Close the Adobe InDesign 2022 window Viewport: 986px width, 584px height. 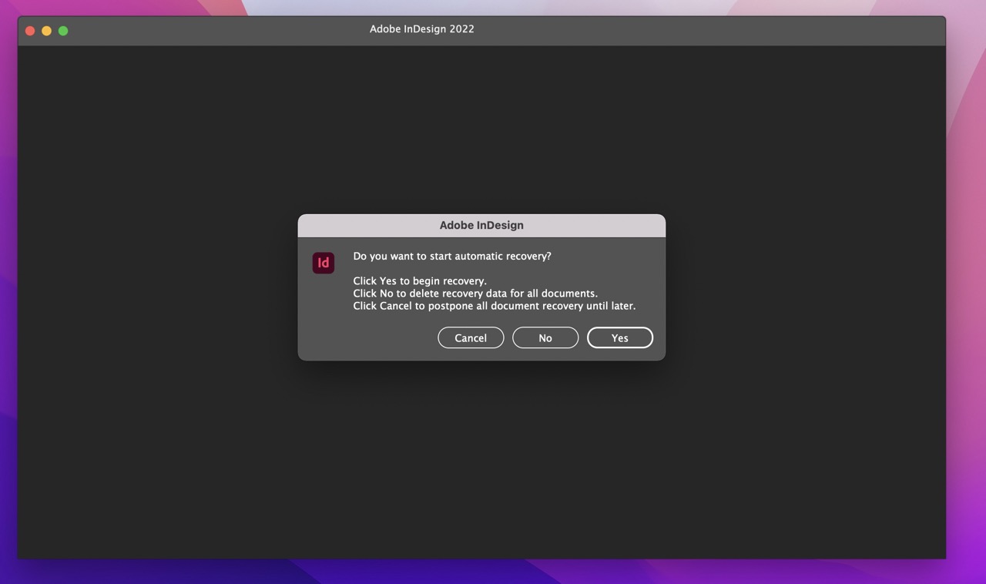point(30,31)
